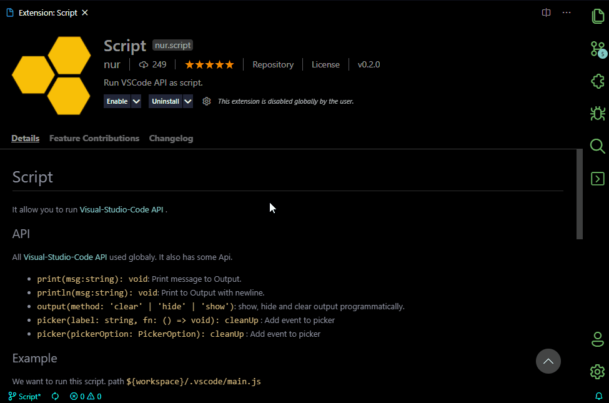Click the v0.2.0 version text

coord(369,64)
